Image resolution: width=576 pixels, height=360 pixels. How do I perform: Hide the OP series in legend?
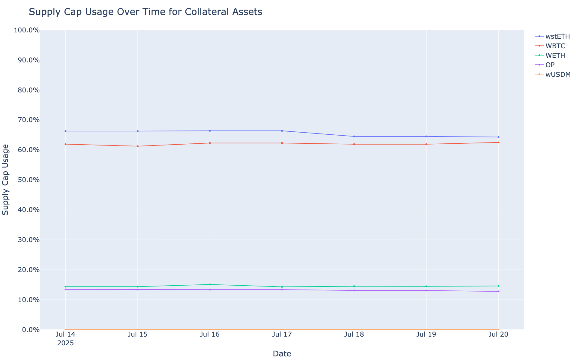click(x=550, y=65)
